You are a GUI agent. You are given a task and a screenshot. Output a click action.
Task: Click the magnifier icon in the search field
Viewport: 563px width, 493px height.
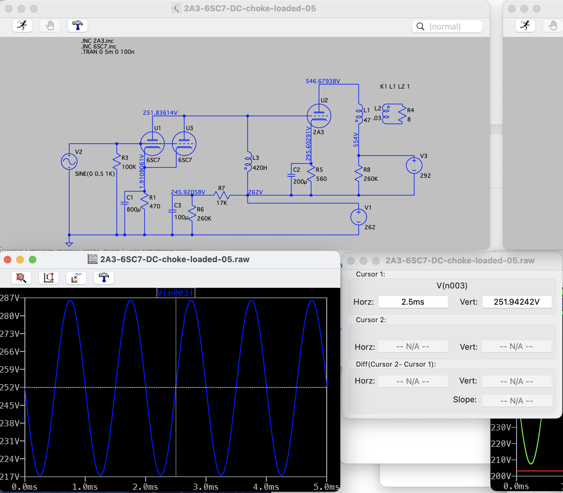pos(421,27)
